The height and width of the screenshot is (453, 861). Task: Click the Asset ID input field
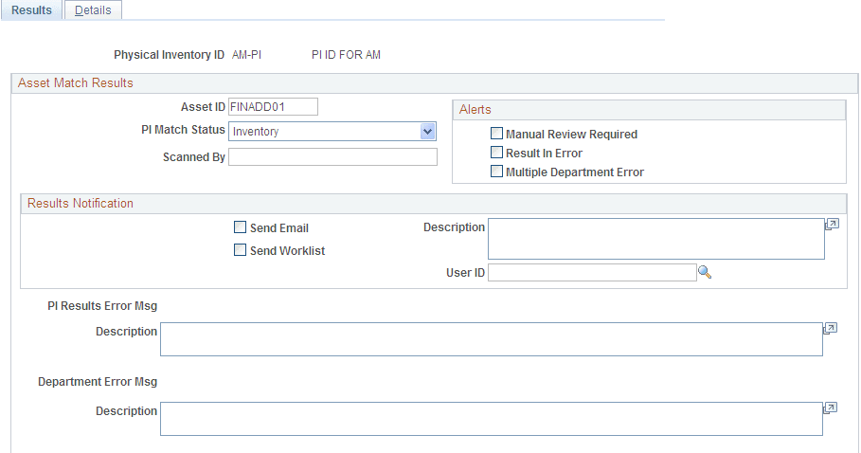coord(273,106)
